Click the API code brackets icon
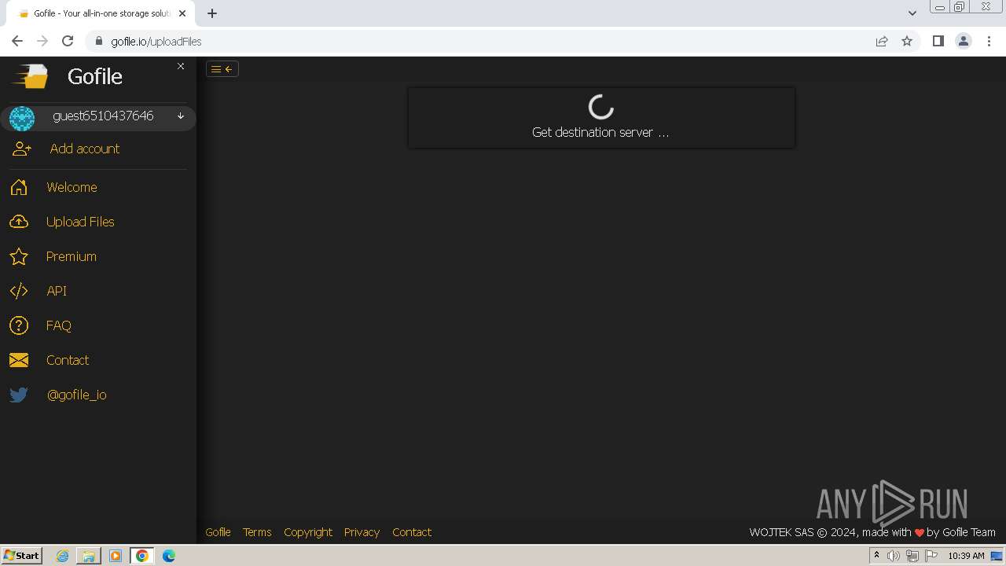 [x=19, y=291]
